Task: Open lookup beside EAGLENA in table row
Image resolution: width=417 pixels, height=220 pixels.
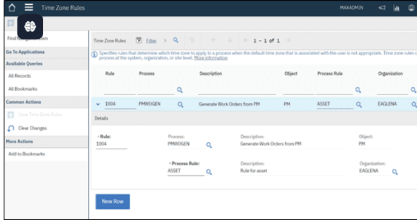Action: [414, 105]
